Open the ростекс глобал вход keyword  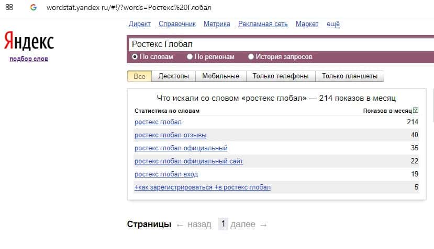(x=166, y=174)
